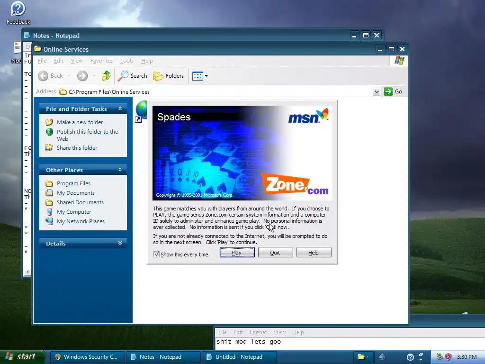Click the Views icon in toolbar

click(x=198, y=76)
